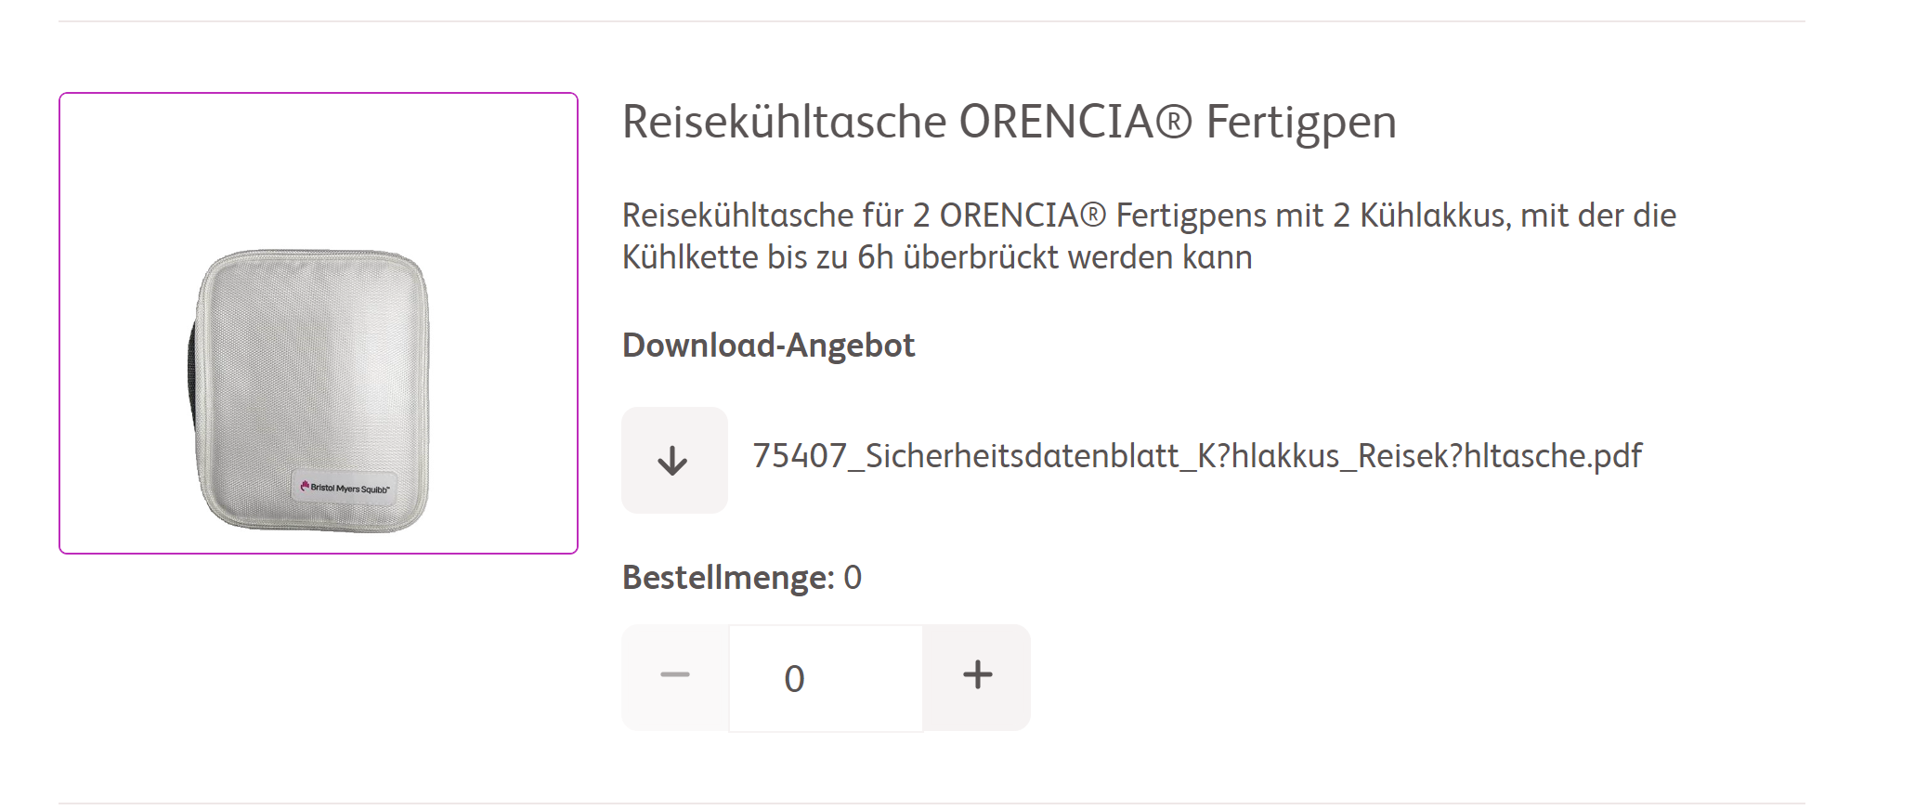Click the purple border of the product image

coord(319,94)
